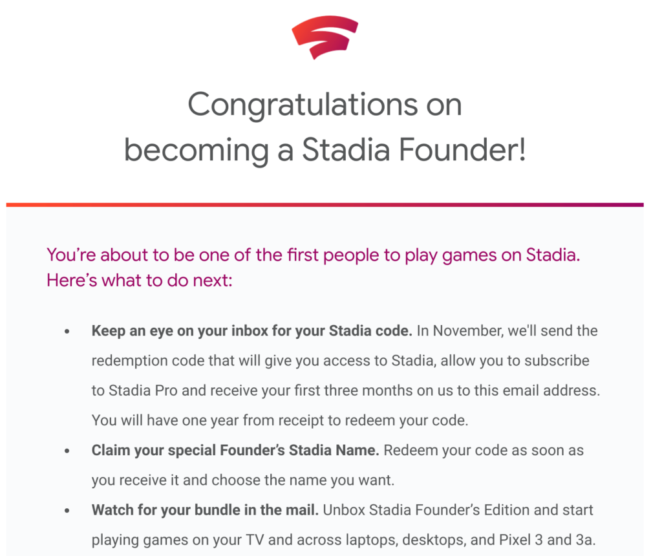Click the 'You will have one year' sentence
The image size is (662, 556).
(x=280, y=420)
